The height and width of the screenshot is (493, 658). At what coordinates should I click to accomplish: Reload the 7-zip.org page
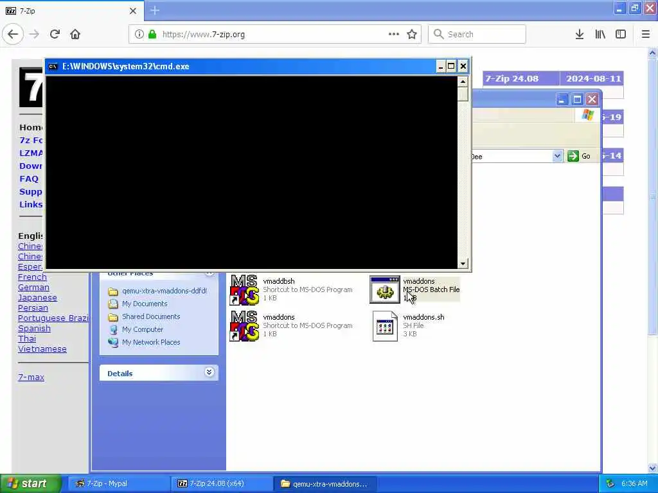point(55,35)
